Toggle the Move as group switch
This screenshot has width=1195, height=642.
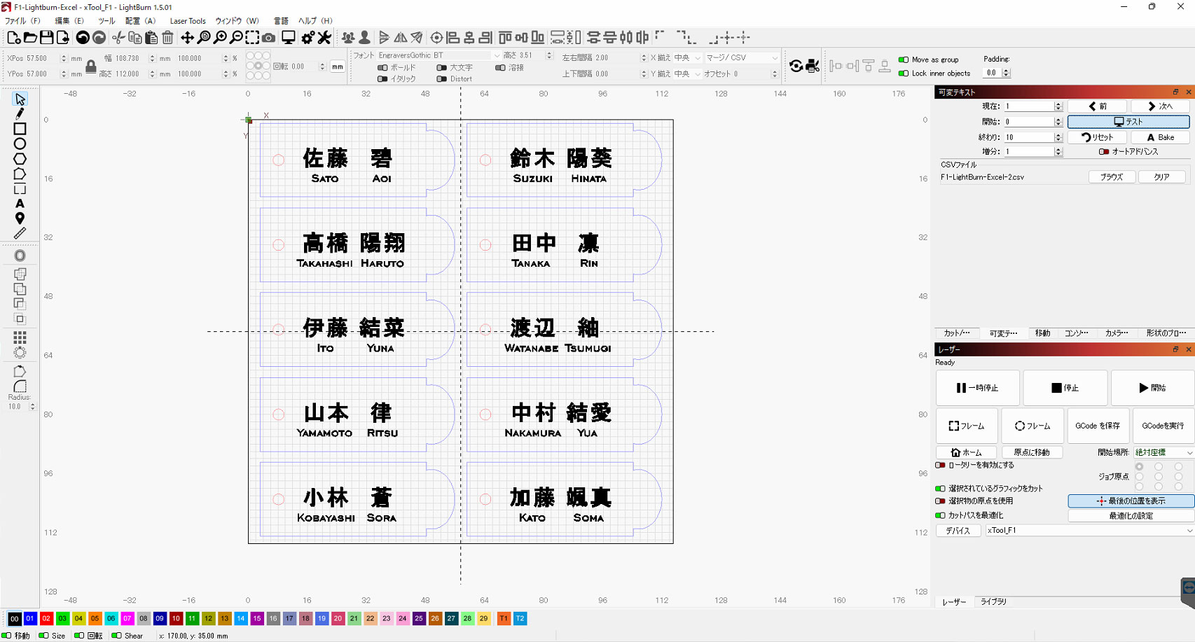tap(904, 60)
